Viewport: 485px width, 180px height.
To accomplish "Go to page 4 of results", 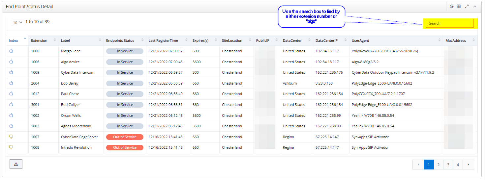I will click(458, 165).
